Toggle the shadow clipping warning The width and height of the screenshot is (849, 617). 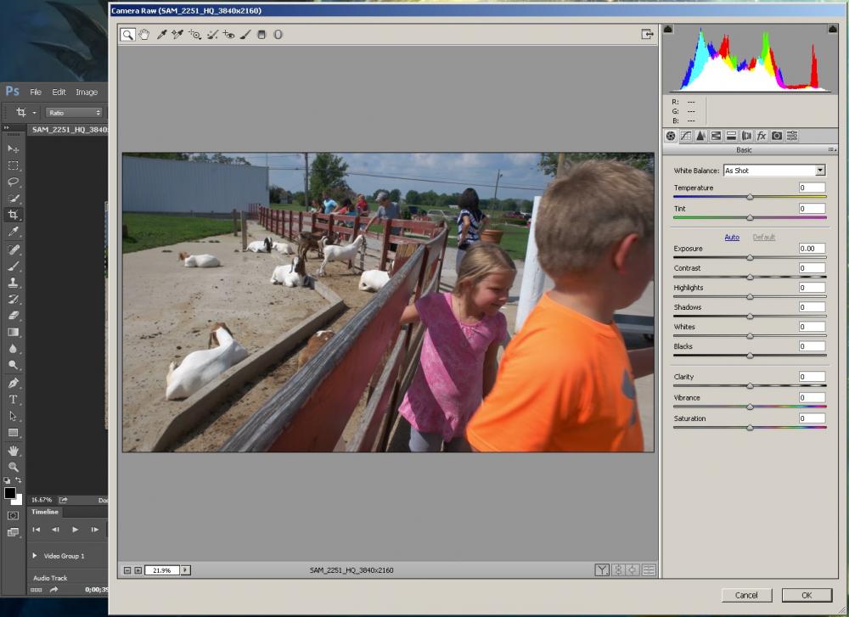click(x=668, y=30)
